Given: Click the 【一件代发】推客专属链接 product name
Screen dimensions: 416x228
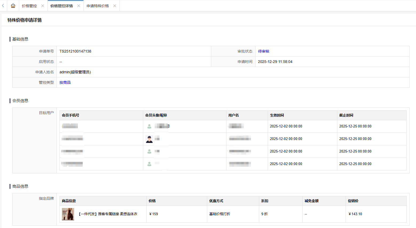Looking at the screenshot, I should coord(108,214).
